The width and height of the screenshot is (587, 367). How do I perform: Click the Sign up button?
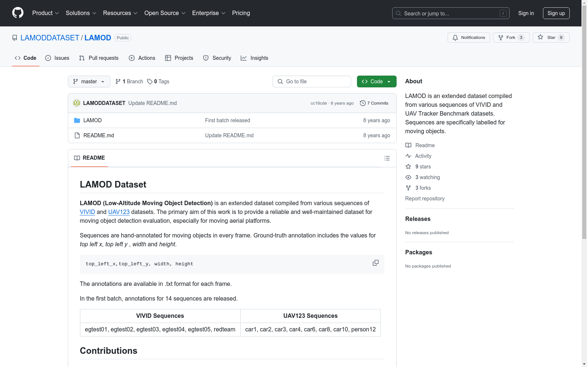[556, 13]
